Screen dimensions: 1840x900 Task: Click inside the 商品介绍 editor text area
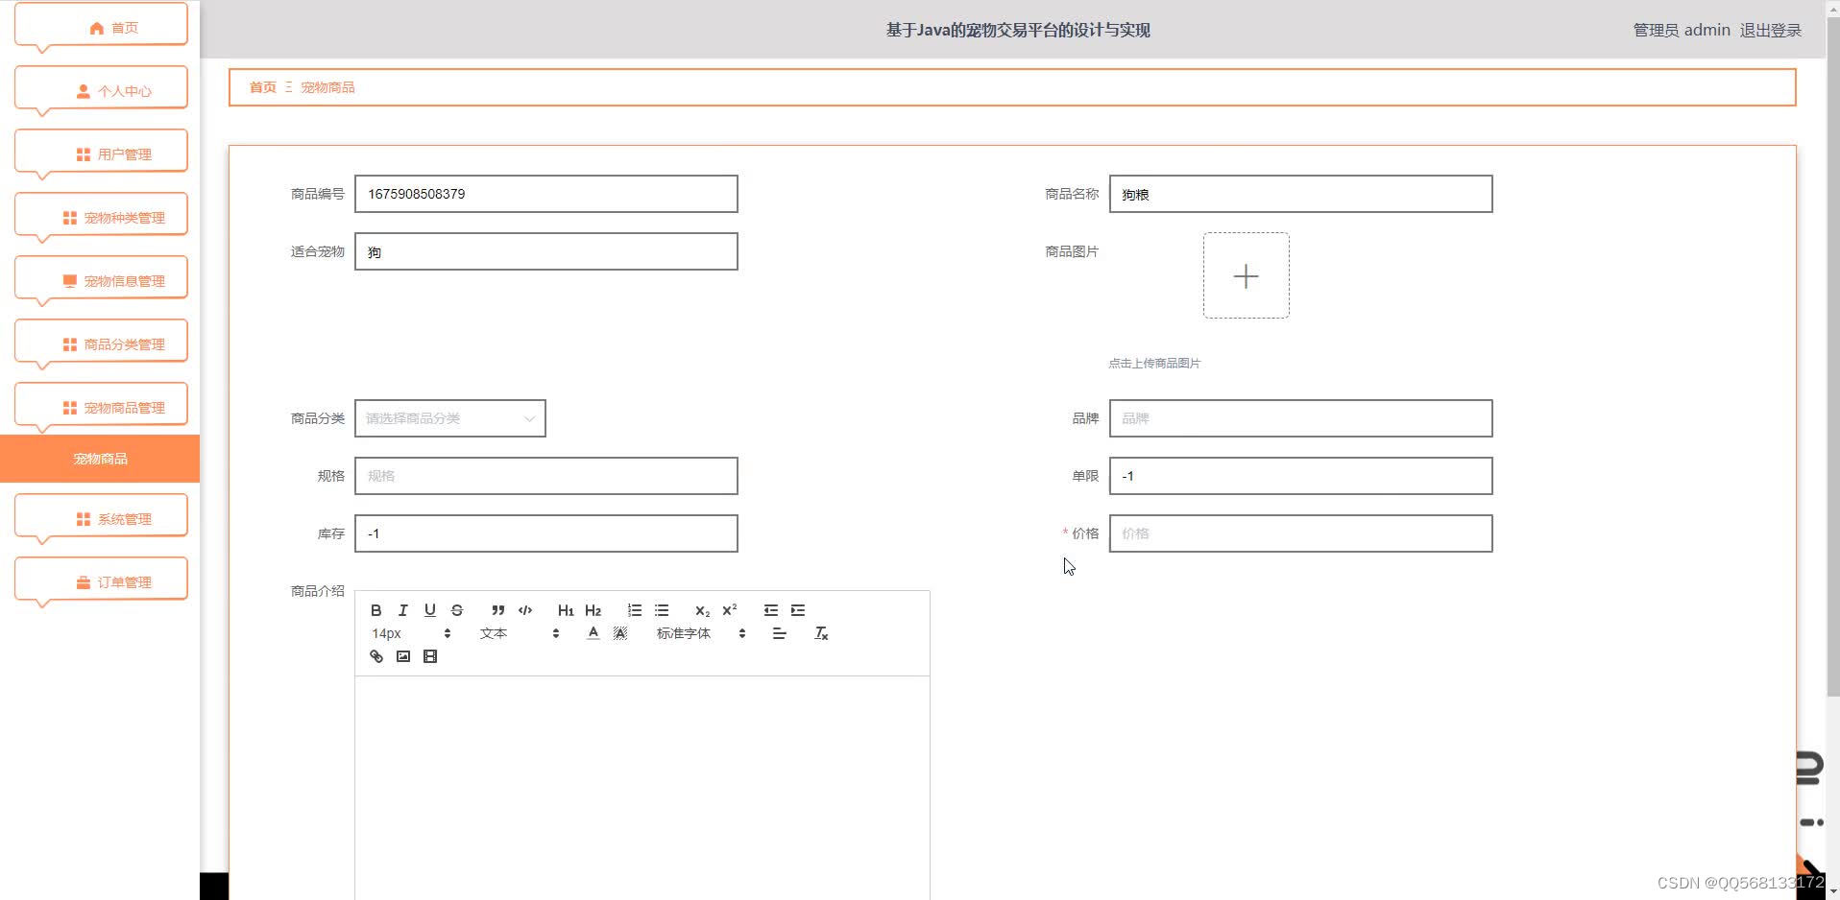(x=642, y=788)
